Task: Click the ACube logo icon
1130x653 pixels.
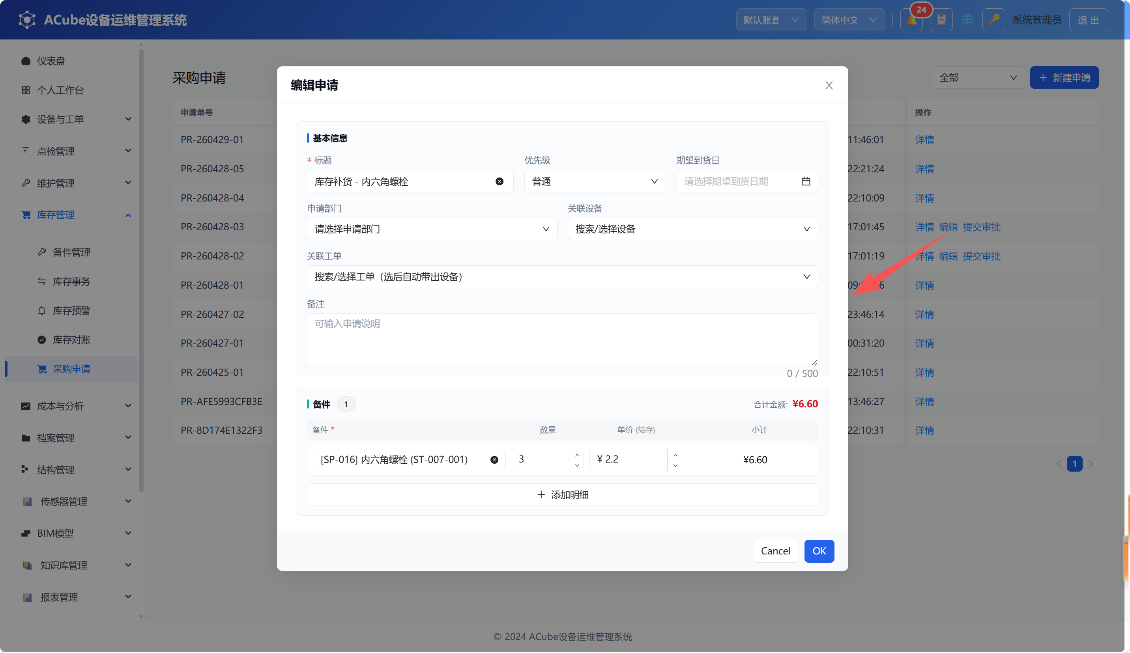Action: coord(27,20)
